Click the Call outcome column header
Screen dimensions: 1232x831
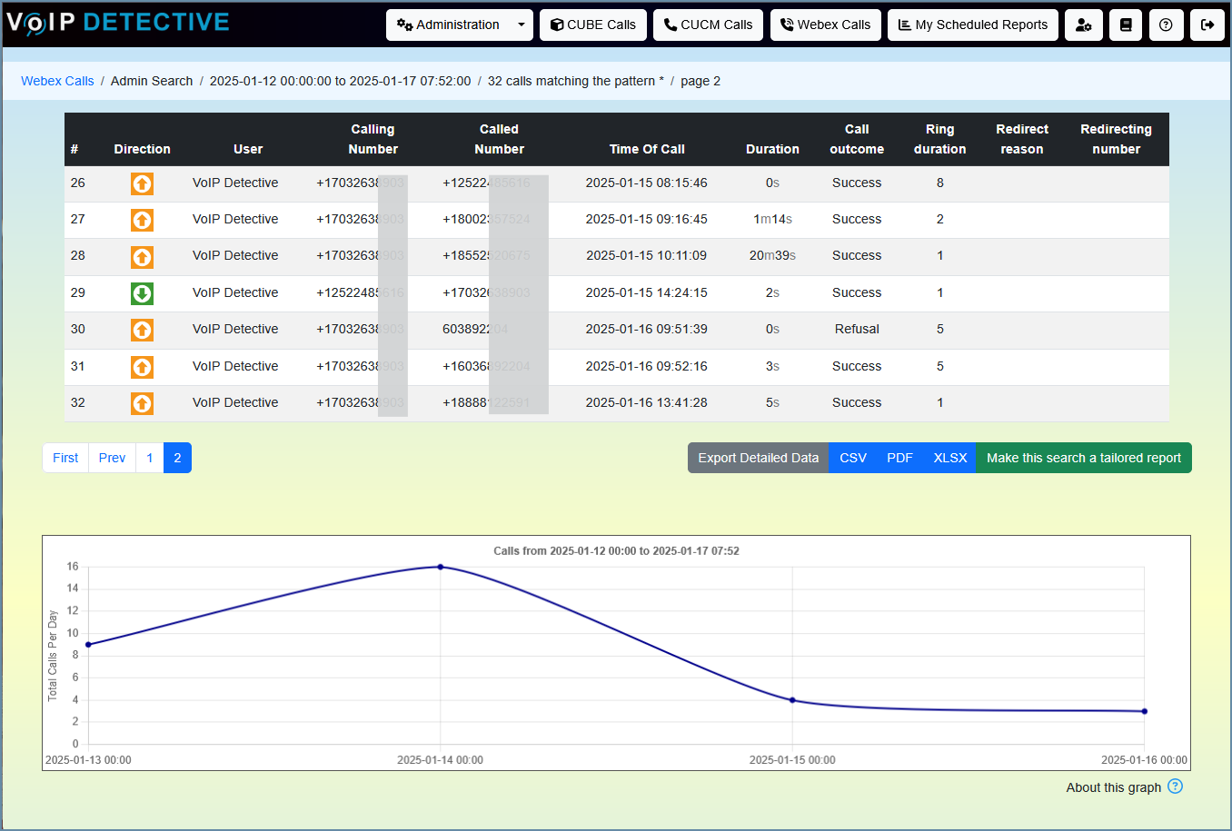click(x=857, y=139)
